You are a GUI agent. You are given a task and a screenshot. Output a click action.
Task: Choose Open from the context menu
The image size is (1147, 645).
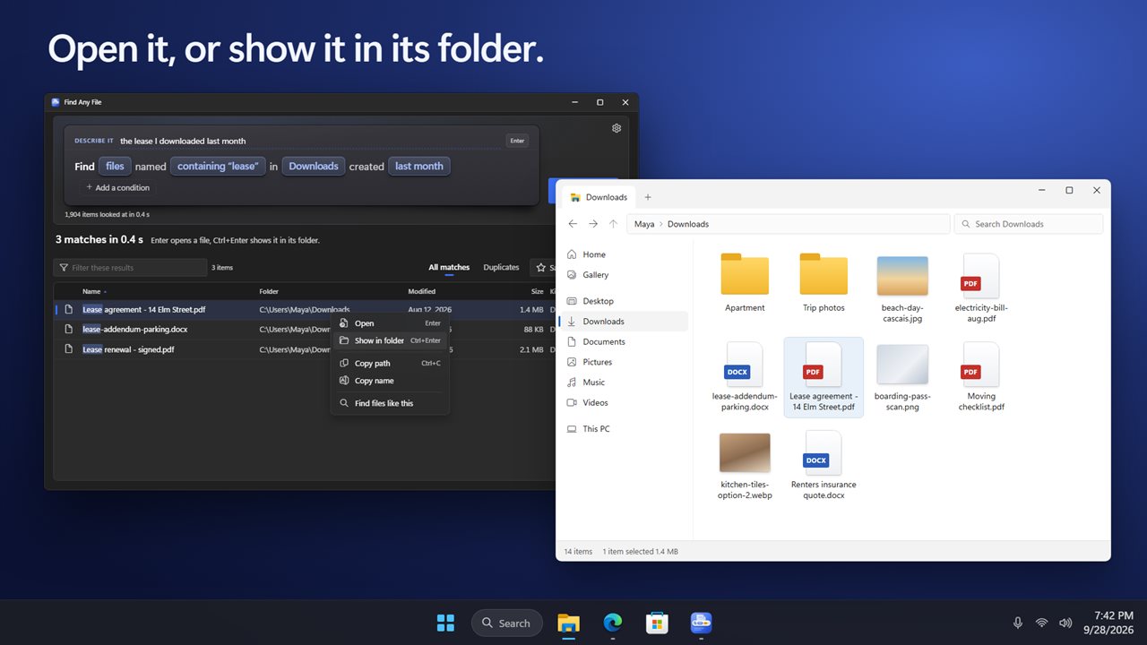(390, 323)
